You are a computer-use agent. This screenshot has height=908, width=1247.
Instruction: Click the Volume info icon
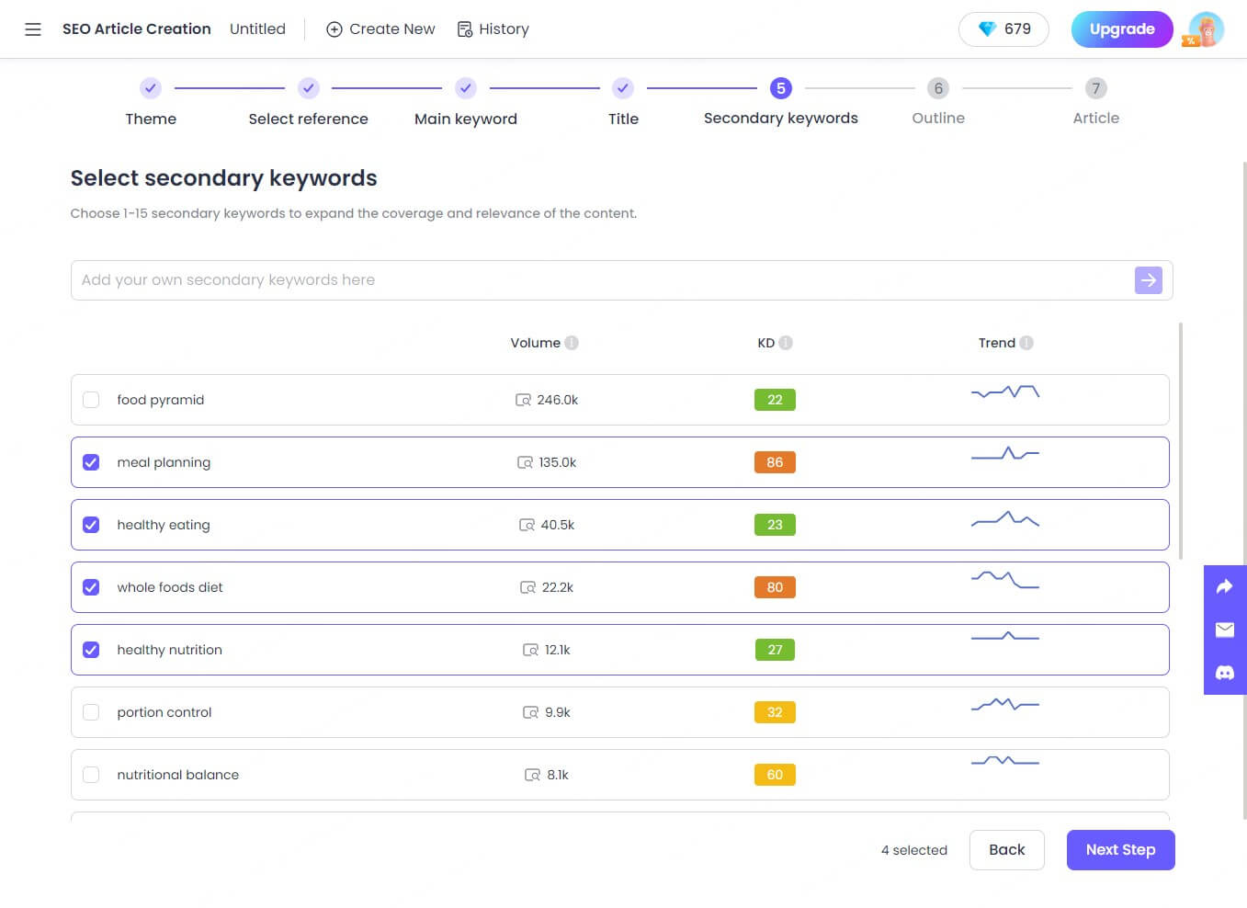[x=572, y=343]
